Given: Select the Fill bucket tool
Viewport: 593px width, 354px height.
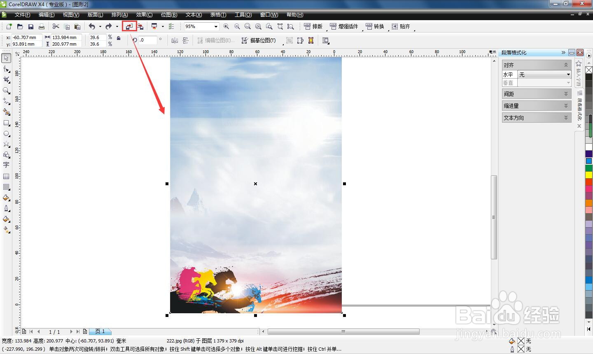Looking at the screenshot, I should [x=6, y=219].
